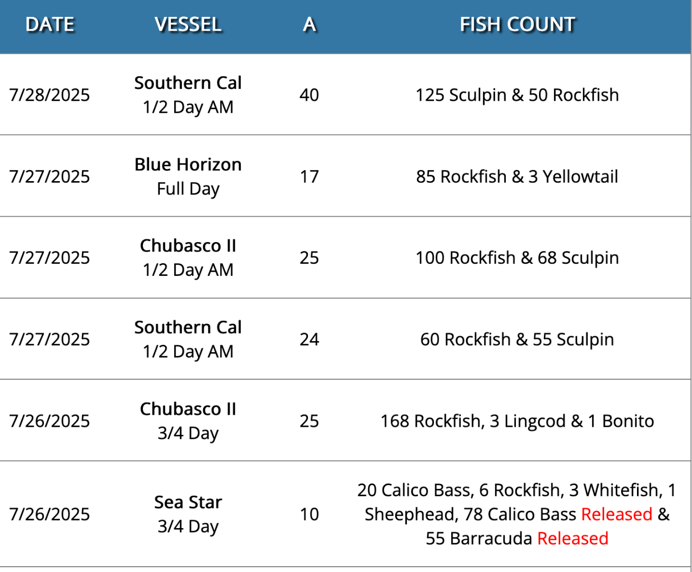692x572 pixels.
Task: Click red Released text after Barracuda
Action: 572,539
